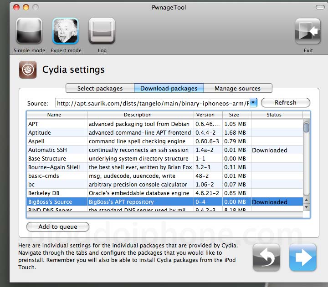Click 'Oracle's embeddable database engine' description
The width and height of the screenshot is (328, 287).
point(139,193)
